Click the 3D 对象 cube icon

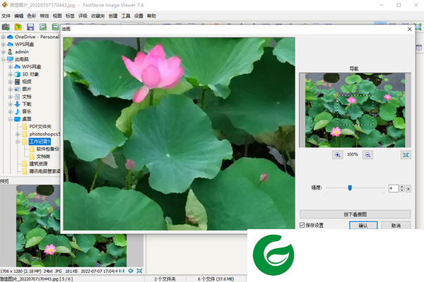point(18,74)
